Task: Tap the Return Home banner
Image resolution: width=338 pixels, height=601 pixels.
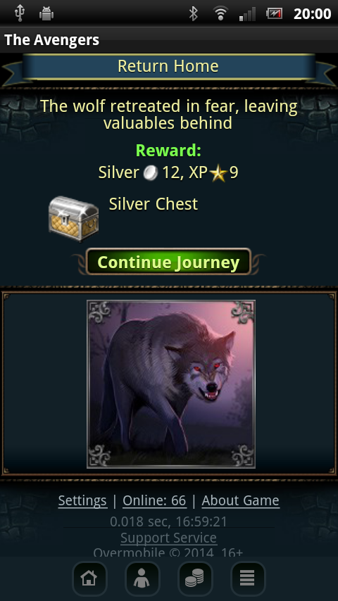Action: (169, 67)
